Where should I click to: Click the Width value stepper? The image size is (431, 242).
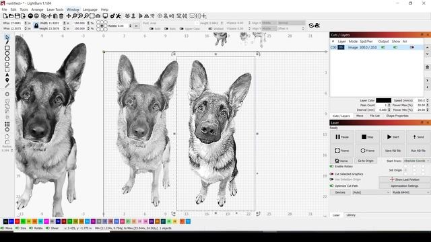pos(65,24)
